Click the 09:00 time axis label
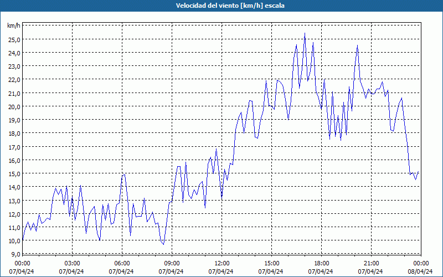The height and width of the screenshot is (277, 443). tap(172, 264)
